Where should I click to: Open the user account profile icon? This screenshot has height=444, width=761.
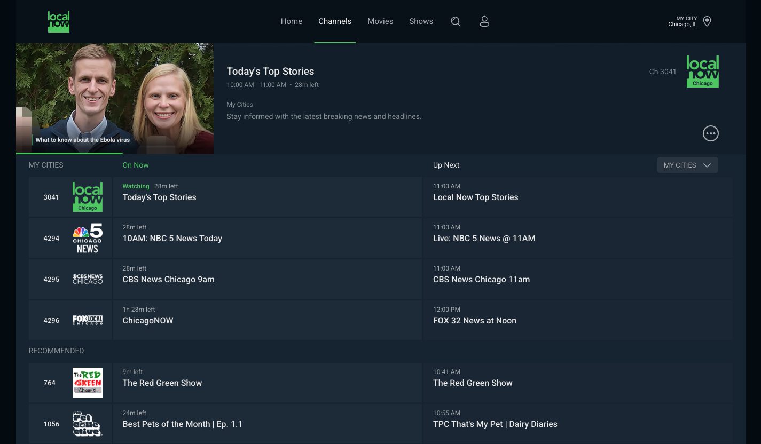[x=484, y=21]
